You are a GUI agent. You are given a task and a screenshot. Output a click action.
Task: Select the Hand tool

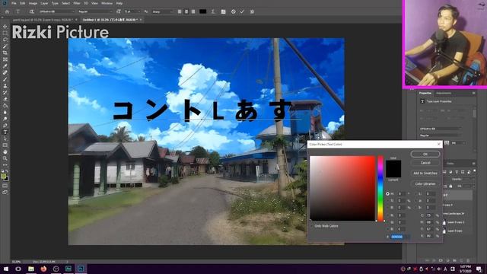pos(5,152)
